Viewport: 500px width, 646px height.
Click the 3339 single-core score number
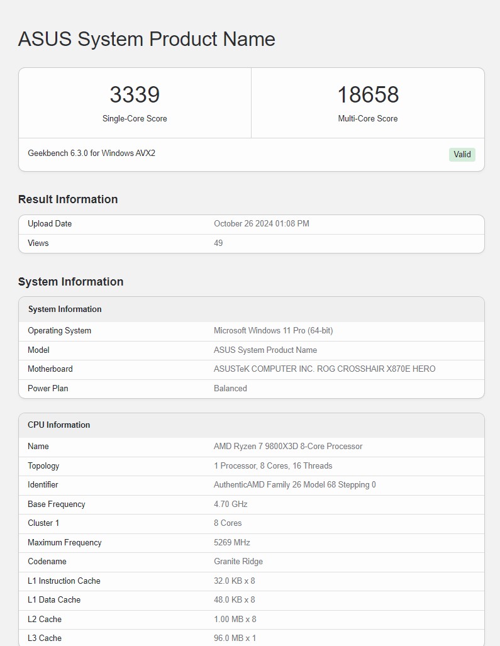point(135,95)
